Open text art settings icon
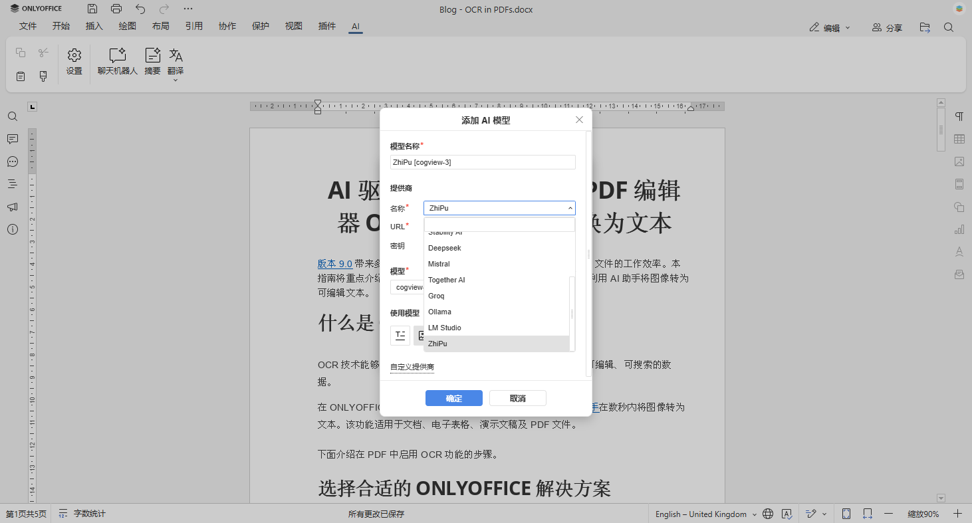The width and height of the screenshot is (972, 523). click(959, 252)
